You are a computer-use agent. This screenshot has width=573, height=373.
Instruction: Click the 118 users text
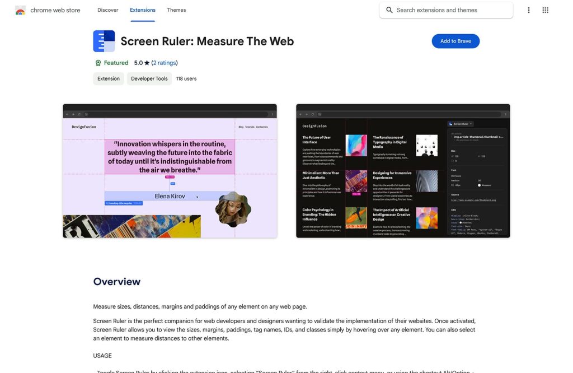[186, 78]
